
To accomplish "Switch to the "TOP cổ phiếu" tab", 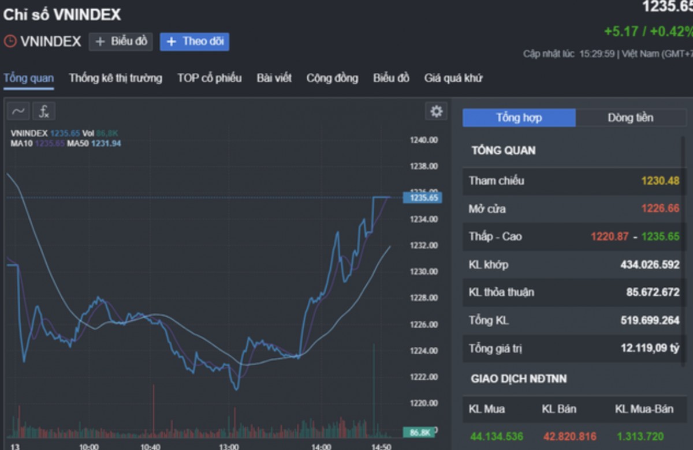I will 209,78.
